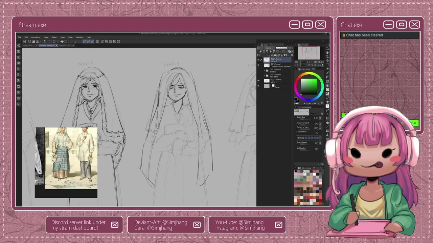Screen dimensions: 433x243
Task: Click the Delete layer trash icon
Action: pos(292,55)
